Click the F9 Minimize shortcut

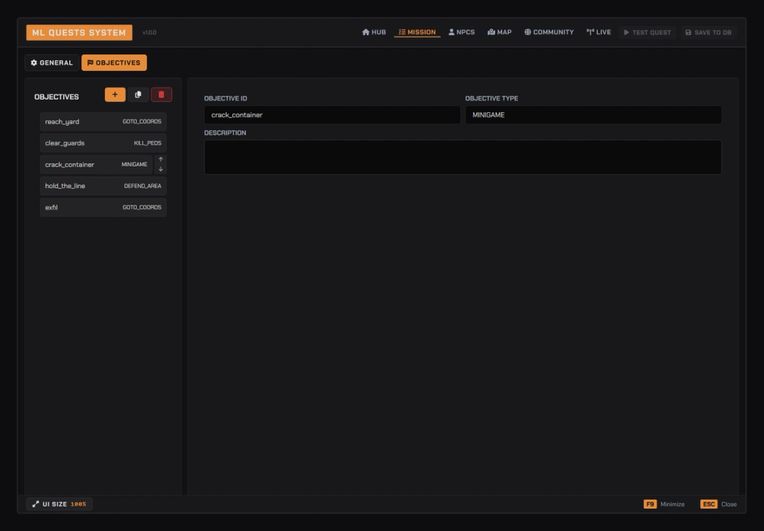pyautogui.click(x=664, y=504)
